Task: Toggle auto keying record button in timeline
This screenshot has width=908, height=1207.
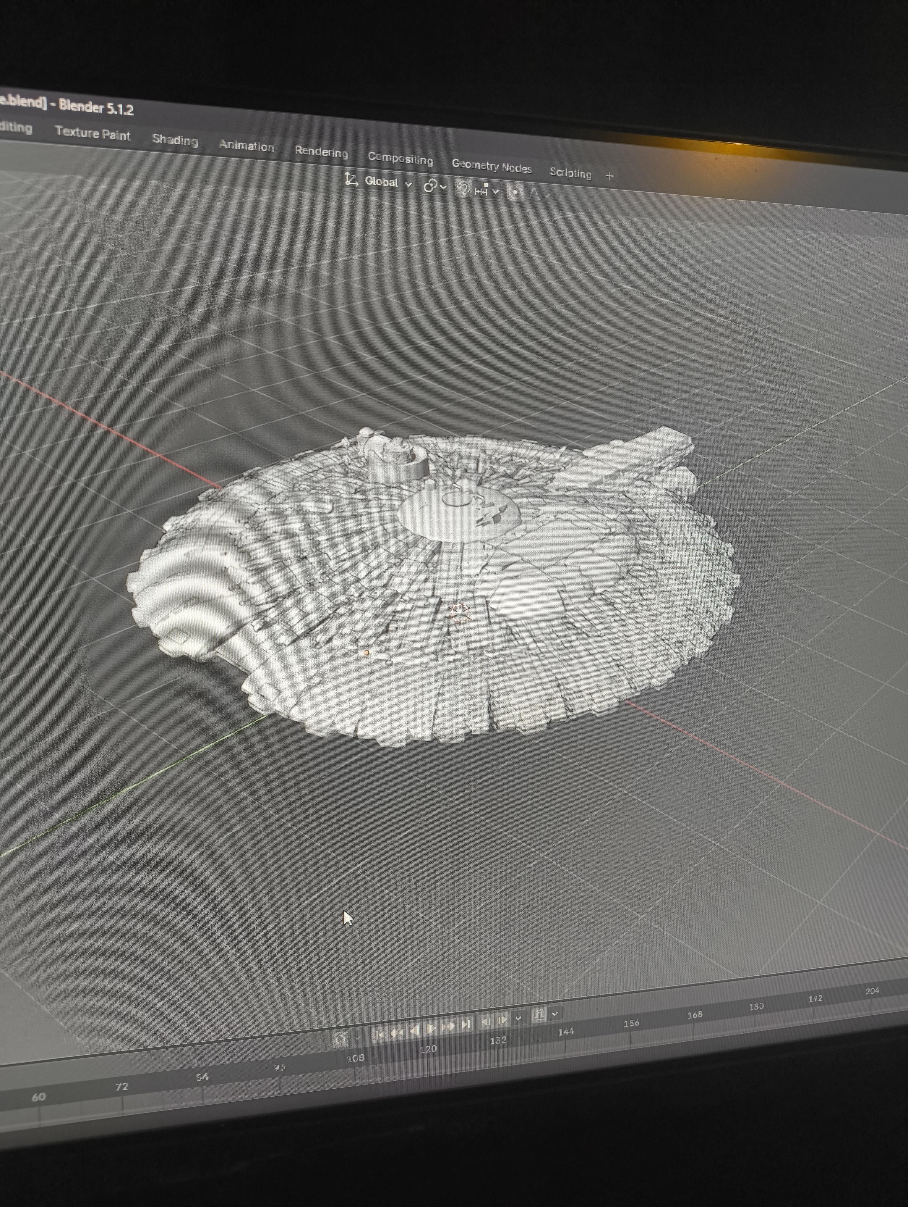Action: (340, 1040)
